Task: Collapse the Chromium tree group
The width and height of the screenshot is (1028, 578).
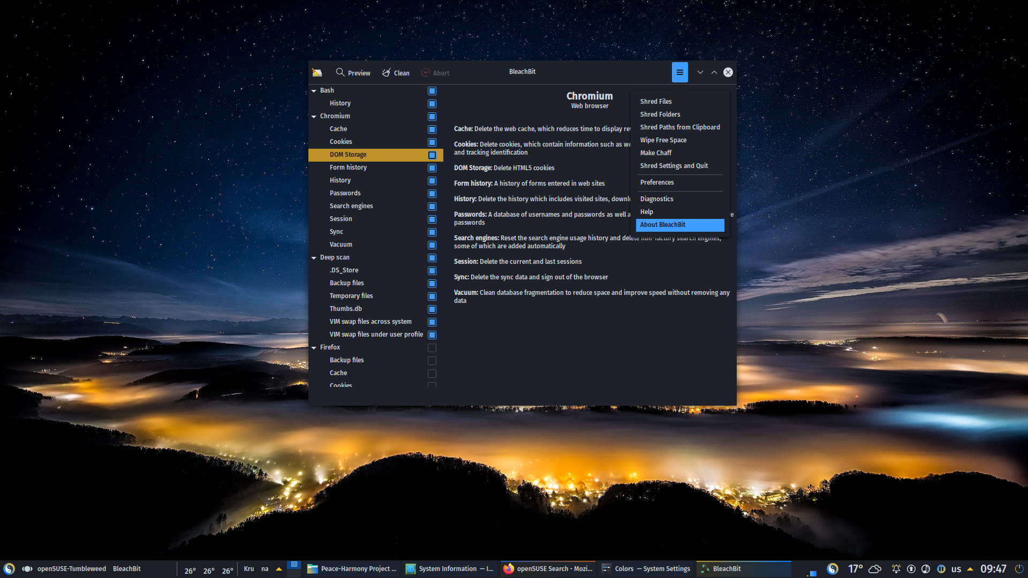Action: pos(314,117)
